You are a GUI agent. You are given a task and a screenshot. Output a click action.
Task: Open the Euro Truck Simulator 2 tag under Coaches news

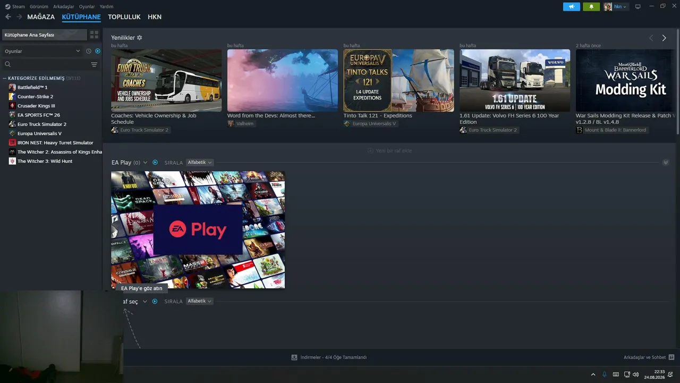pos(141,130)
